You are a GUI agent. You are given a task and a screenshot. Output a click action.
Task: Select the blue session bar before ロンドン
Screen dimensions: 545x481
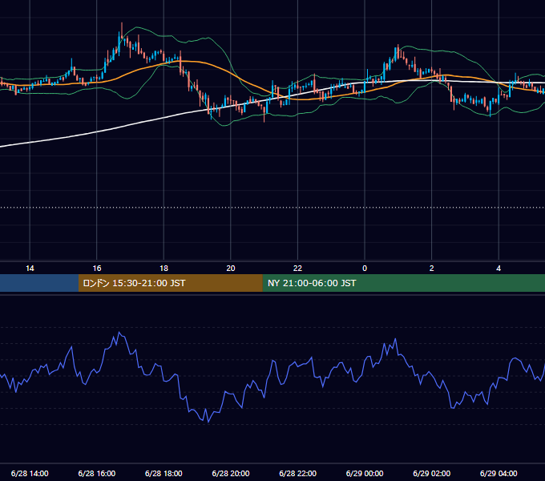pos(39,283)
